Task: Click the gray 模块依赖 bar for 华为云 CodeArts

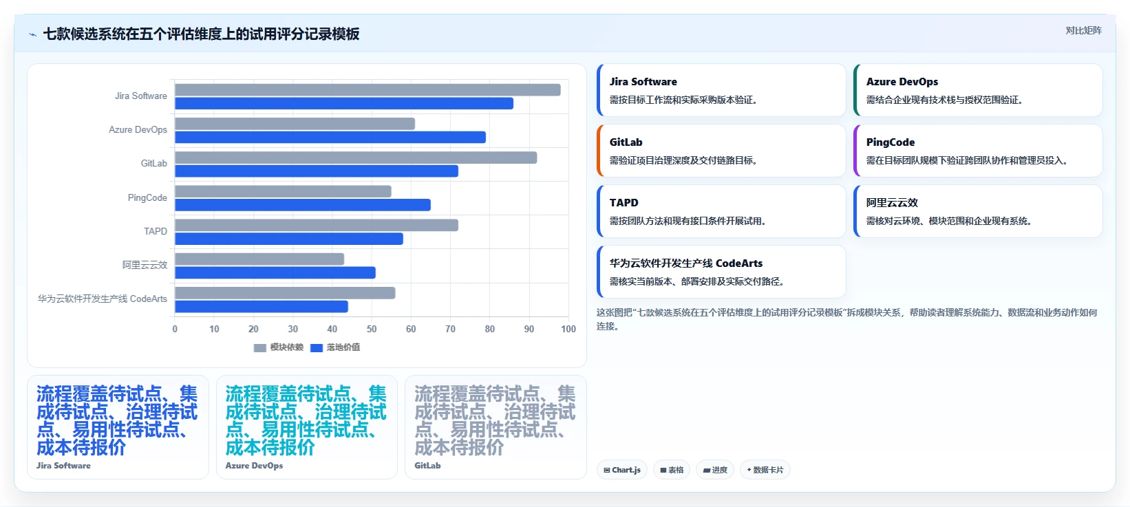Action: click(285, 293)
